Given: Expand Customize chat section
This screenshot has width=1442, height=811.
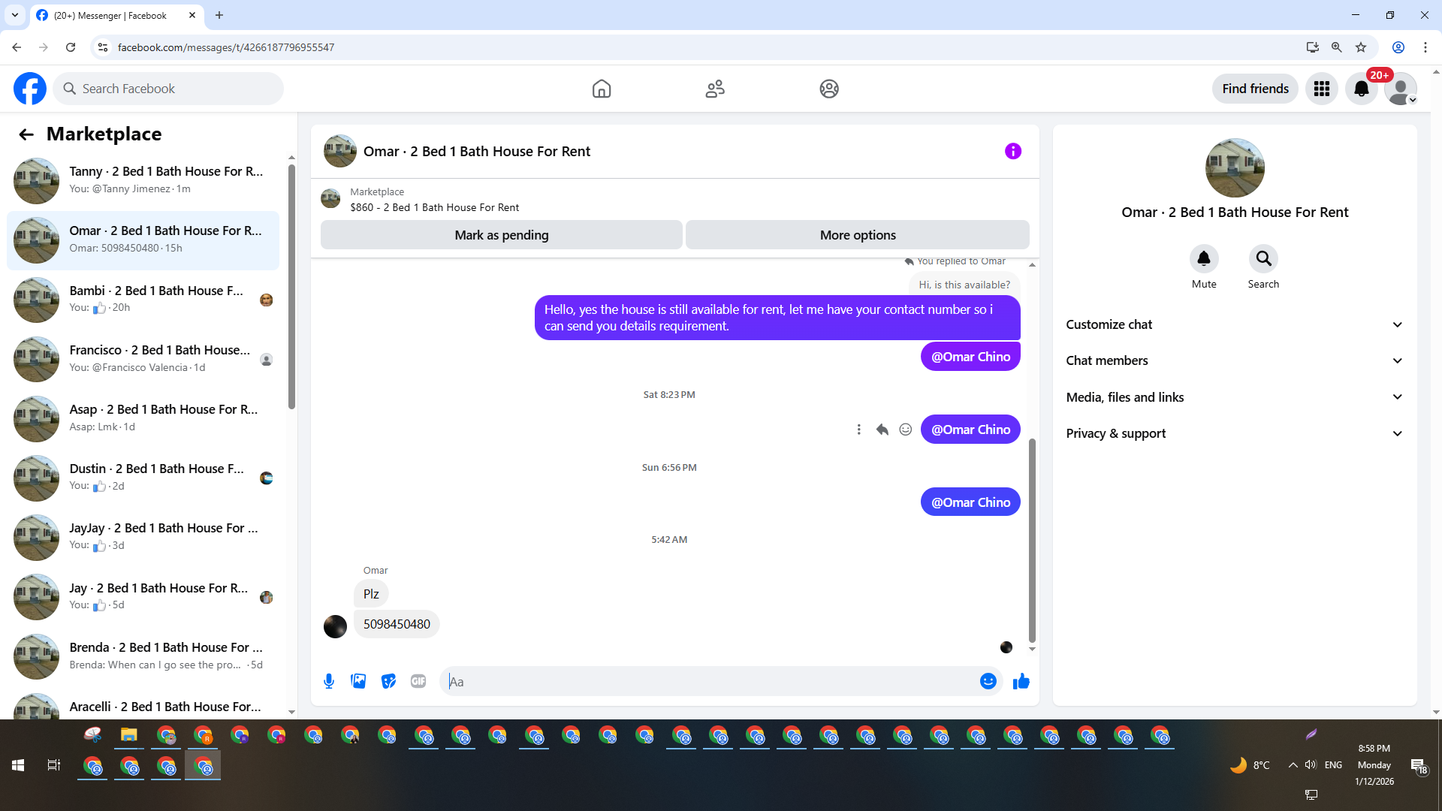Looking at the screenshot, I should pyautogui.click(x=1234, y=324).
